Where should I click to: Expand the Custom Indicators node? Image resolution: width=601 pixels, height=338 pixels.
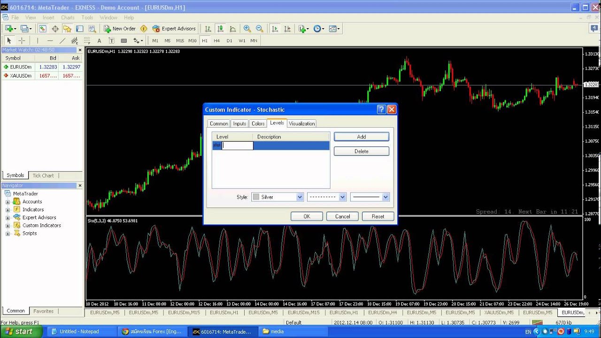point(8,226)
